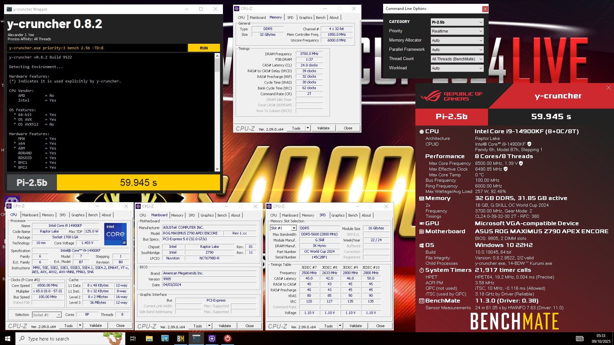Click the yellow 59.945 s result bar
This screenshot has width=614, height=345.
point(138,182)
